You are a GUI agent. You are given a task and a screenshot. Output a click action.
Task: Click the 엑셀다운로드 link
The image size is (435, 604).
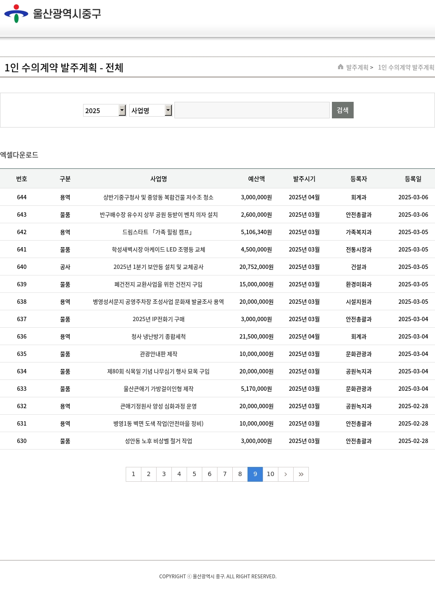pos(19,155)
